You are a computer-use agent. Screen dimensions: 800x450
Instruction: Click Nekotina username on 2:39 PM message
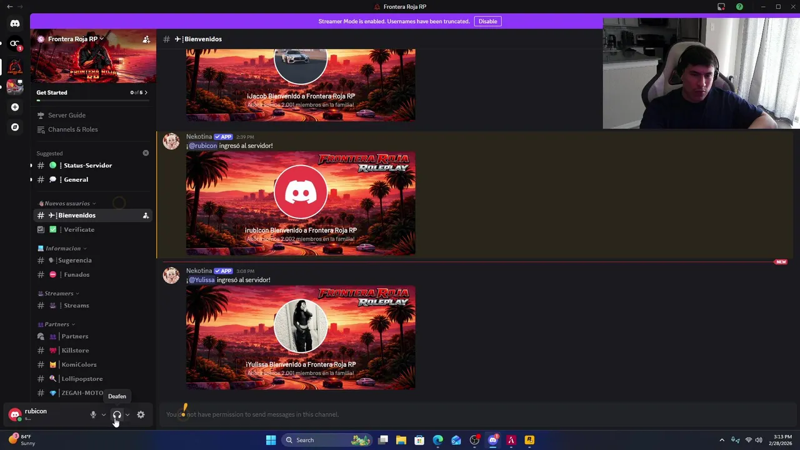coord(199,136)
